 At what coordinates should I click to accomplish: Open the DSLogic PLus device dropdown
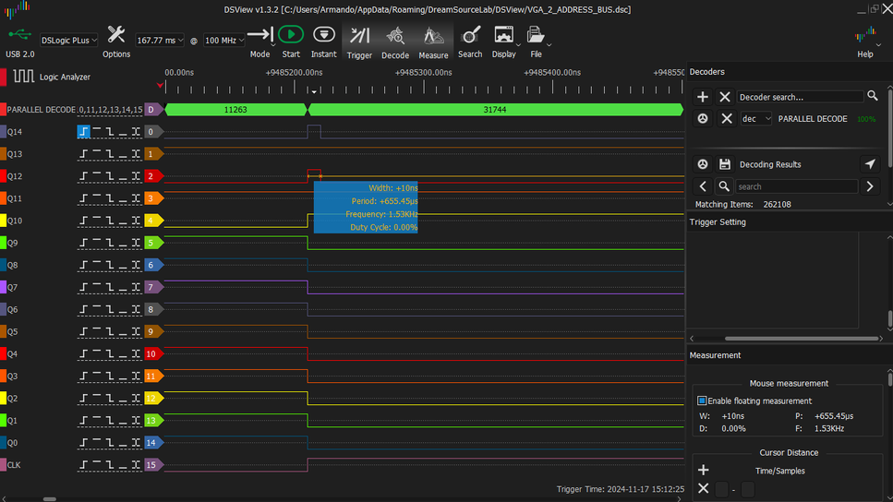pyautogui.click(x=68, y=41)
